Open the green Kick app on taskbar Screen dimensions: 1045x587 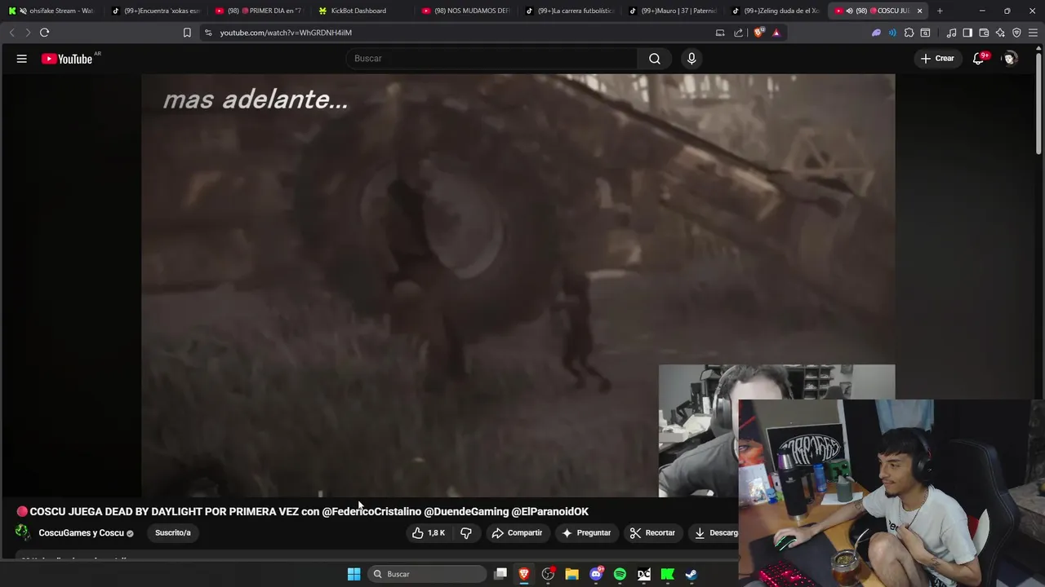[668, 574]
